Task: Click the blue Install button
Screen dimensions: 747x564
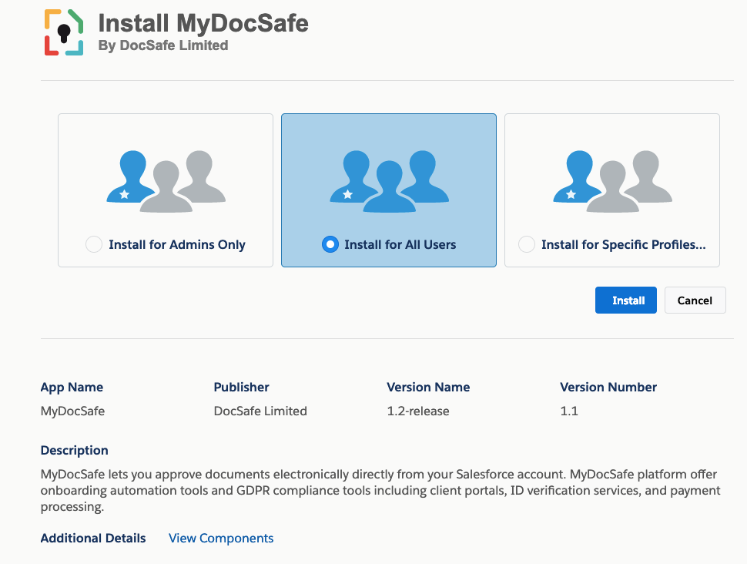Action: [626, 300]
